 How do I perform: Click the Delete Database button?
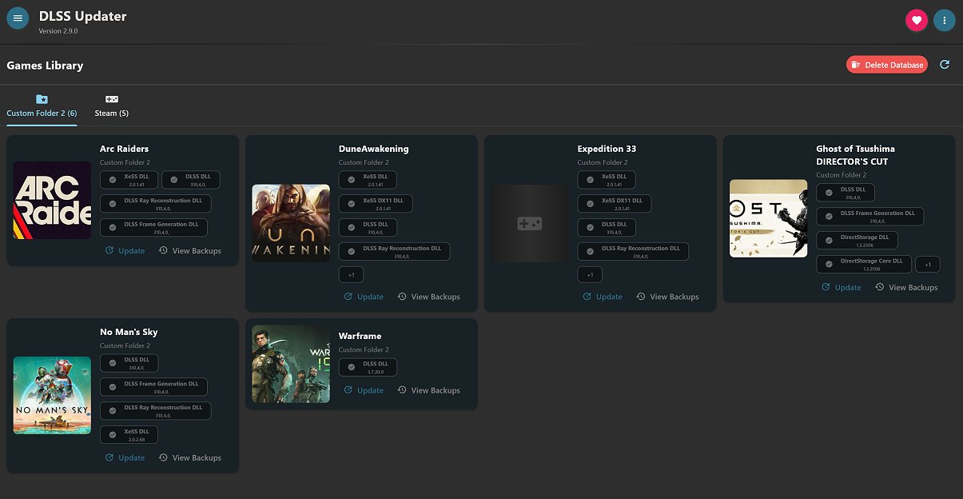[x=887, y=64]
